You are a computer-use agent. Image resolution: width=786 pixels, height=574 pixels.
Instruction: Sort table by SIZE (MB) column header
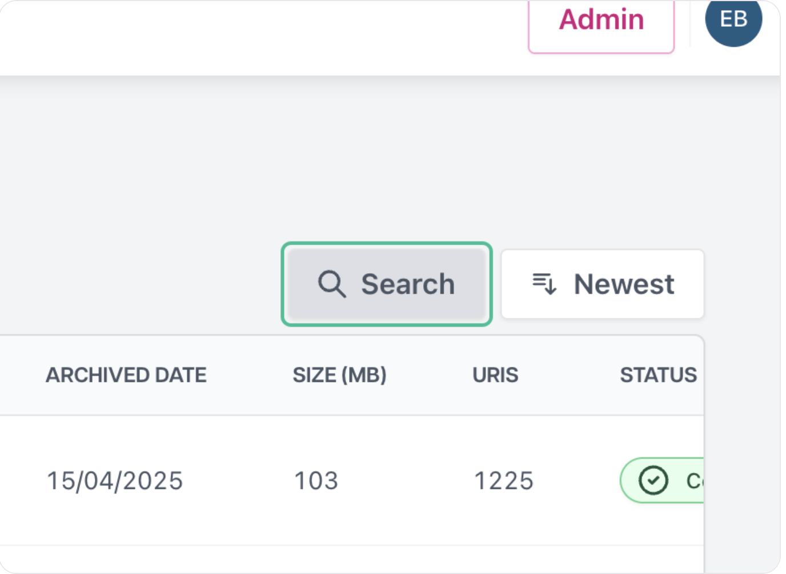[340, 375]
